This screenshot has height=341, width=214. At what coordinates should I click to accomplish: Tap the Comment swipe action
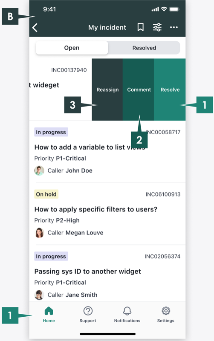tap(139, 90)
